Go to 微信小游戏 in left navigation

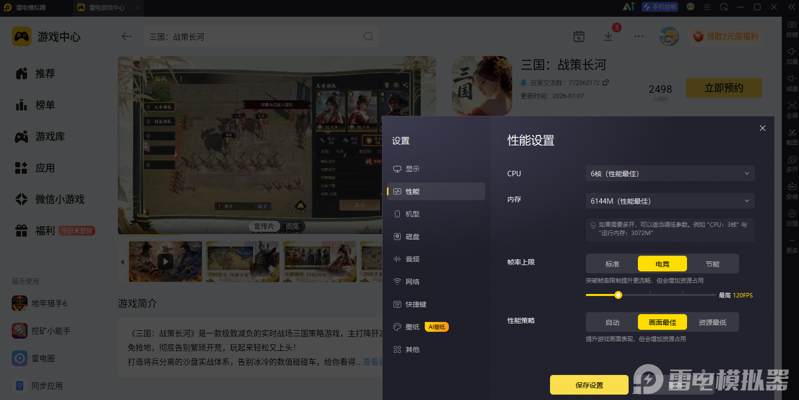(50, 199)
